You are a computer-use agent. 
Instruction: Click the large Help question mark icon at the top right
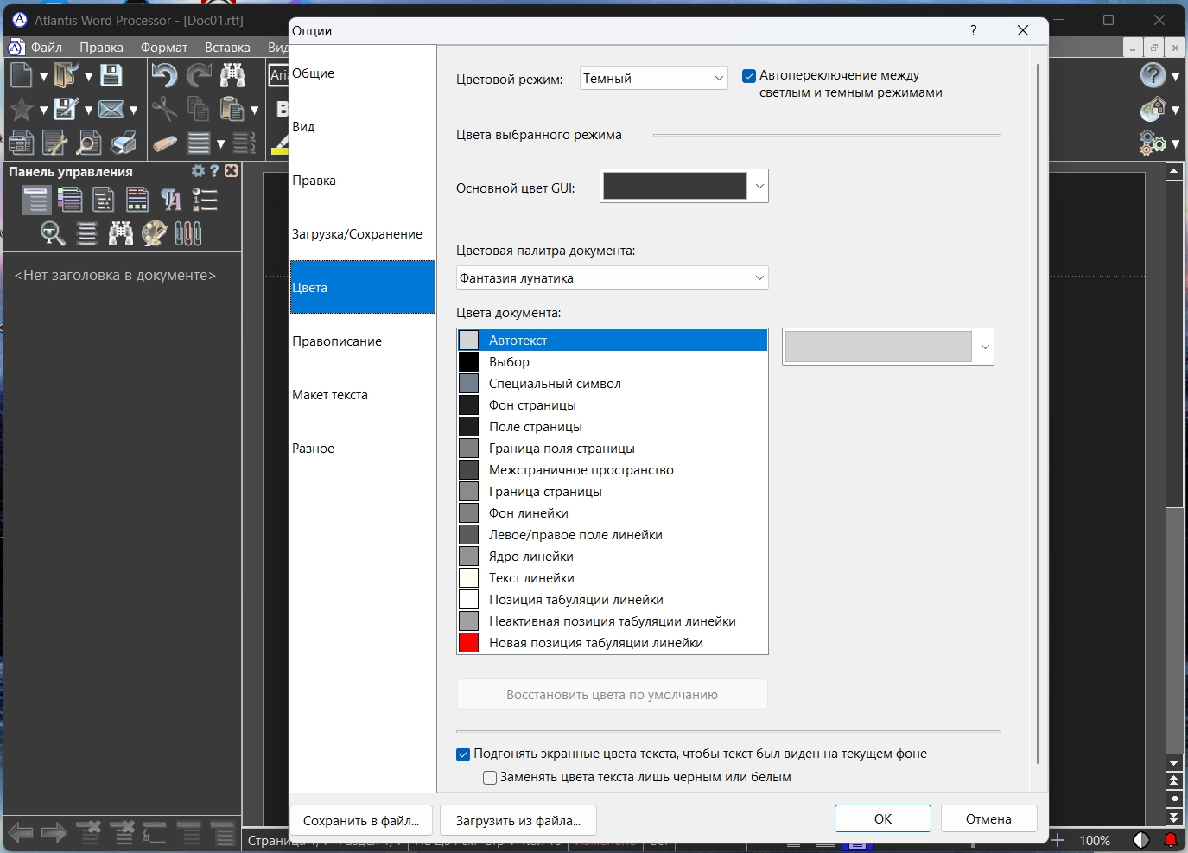click(x=1153, y=76)
